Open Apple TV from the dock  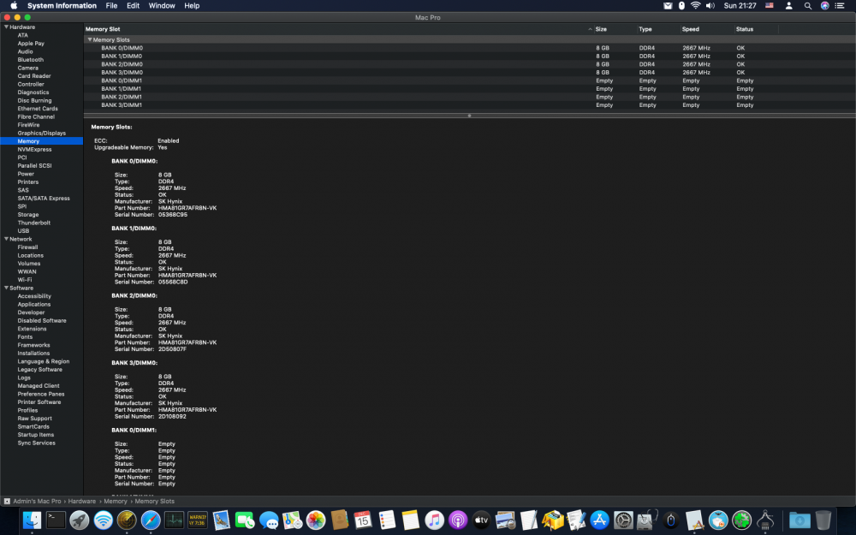point(481,520)
